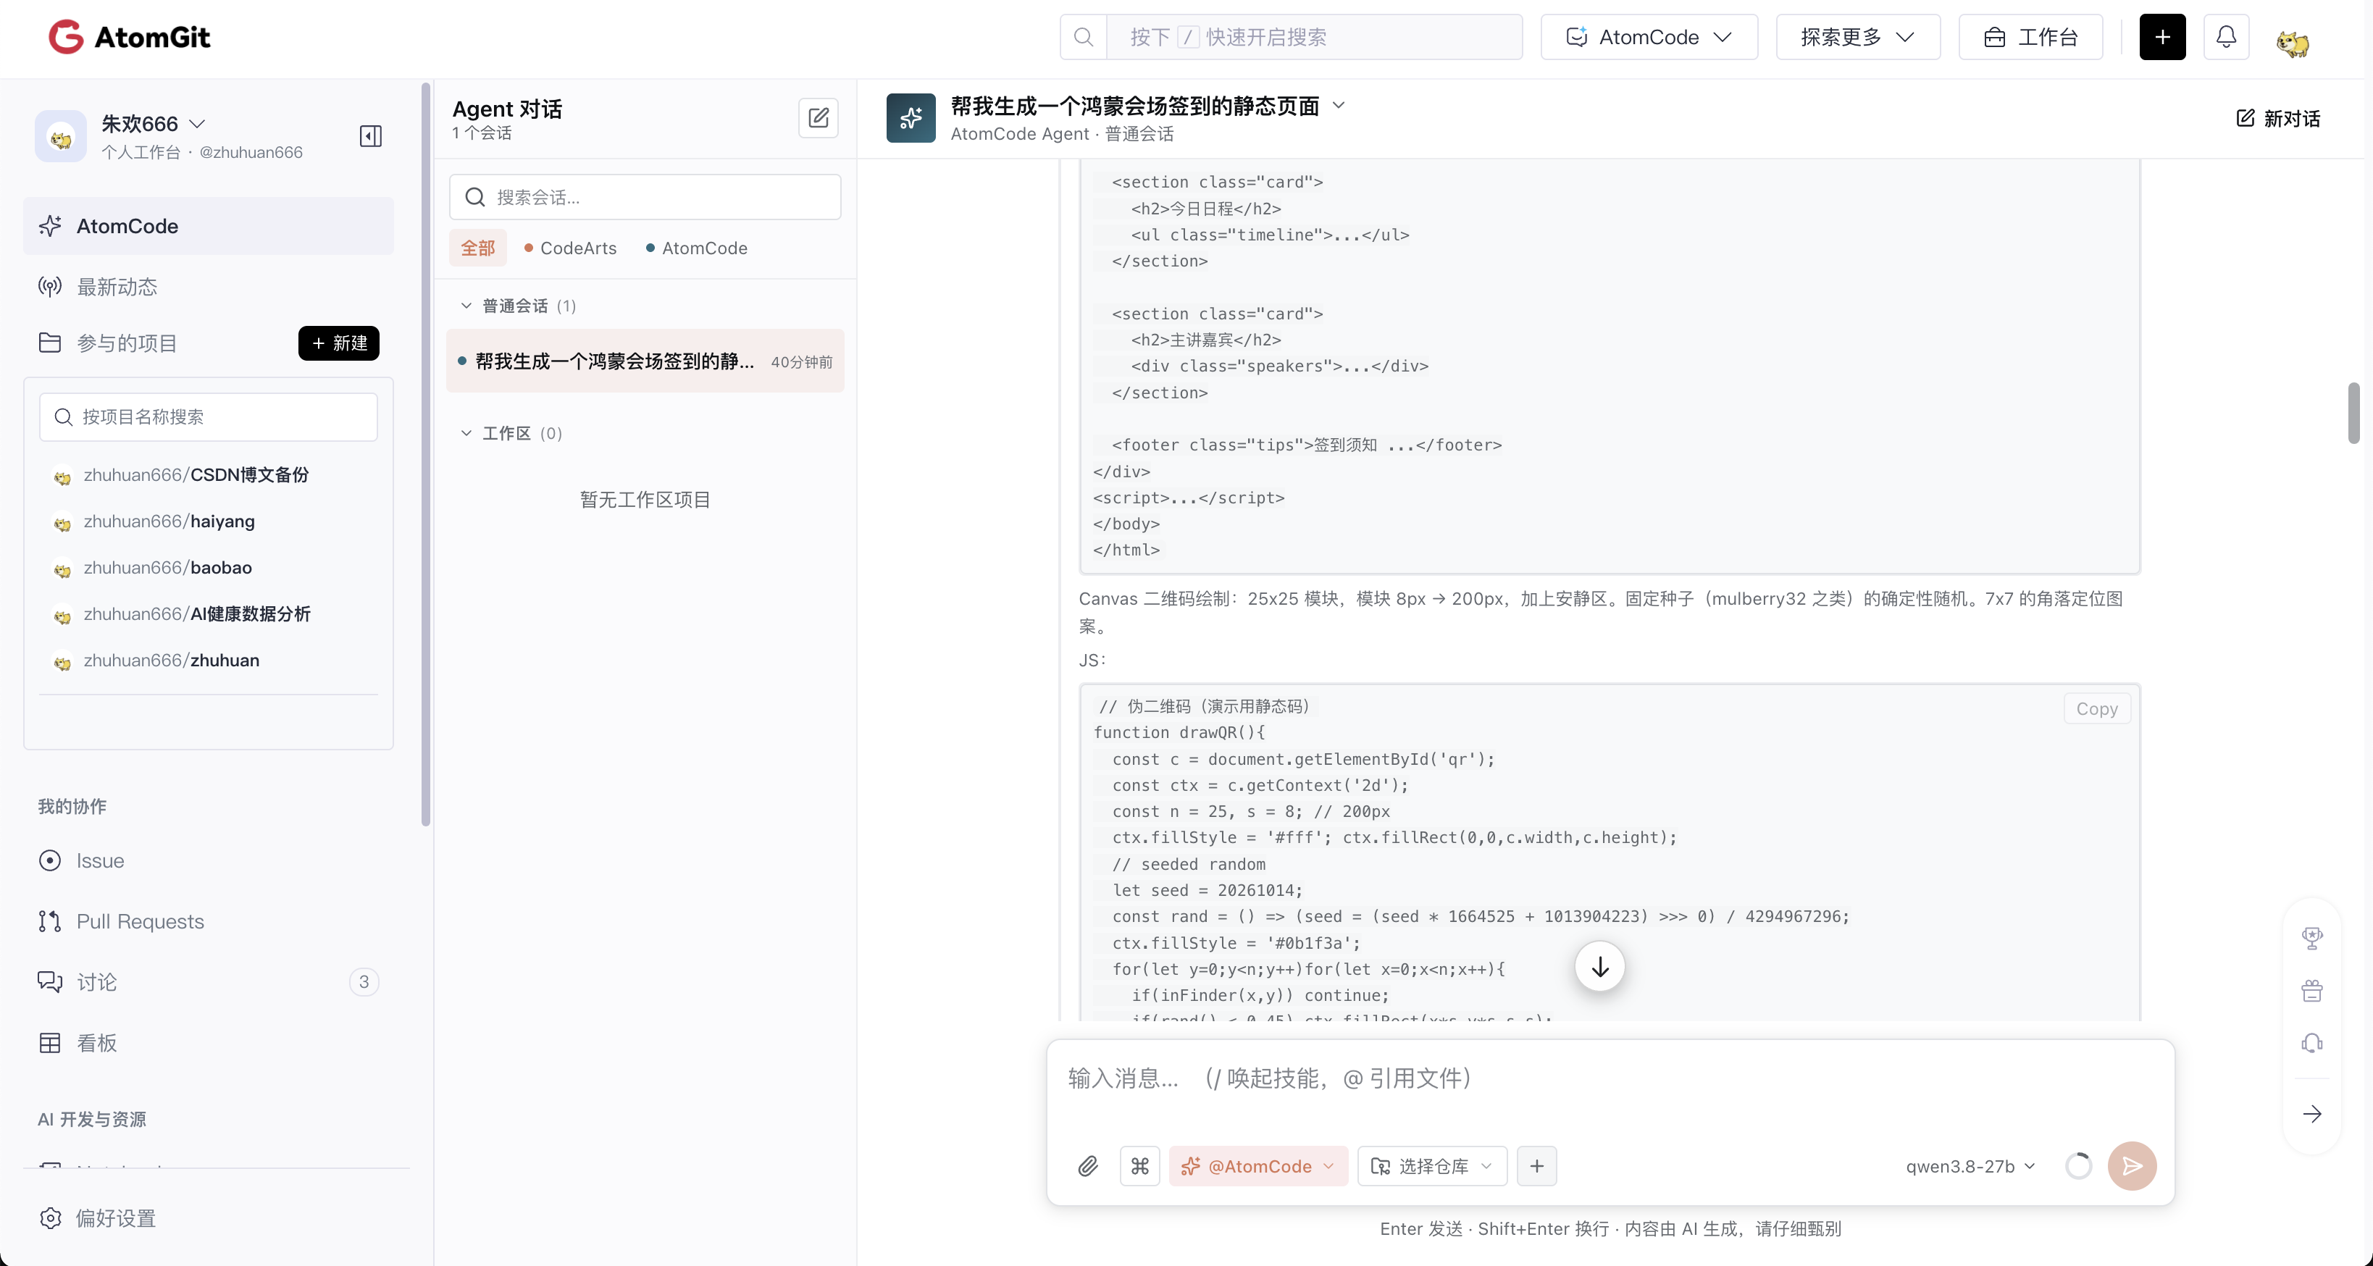Open the headset support icon

2311,1043
